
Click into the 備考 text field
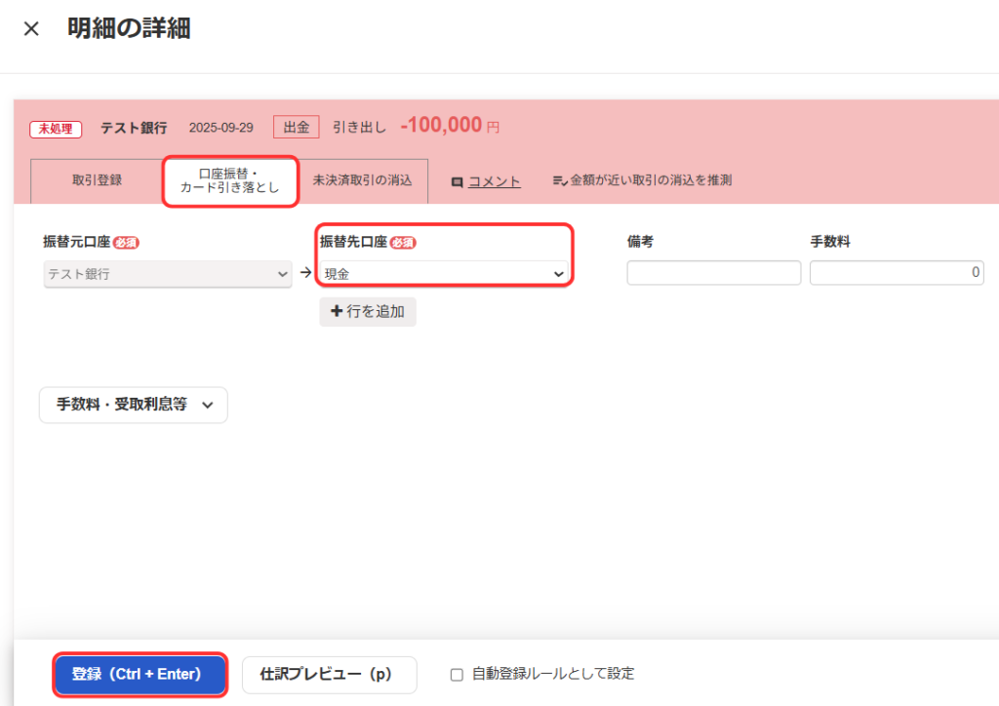point(713,273)
